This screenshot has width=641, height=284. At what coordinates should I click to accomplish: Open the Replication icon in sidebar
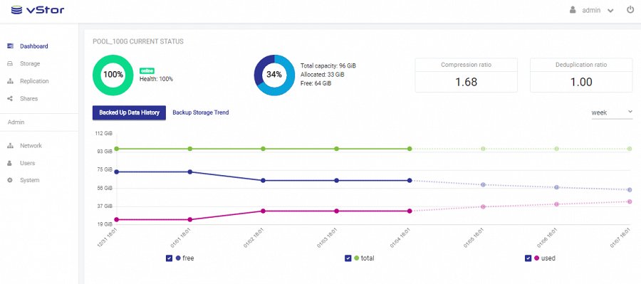tap(11, 81)
